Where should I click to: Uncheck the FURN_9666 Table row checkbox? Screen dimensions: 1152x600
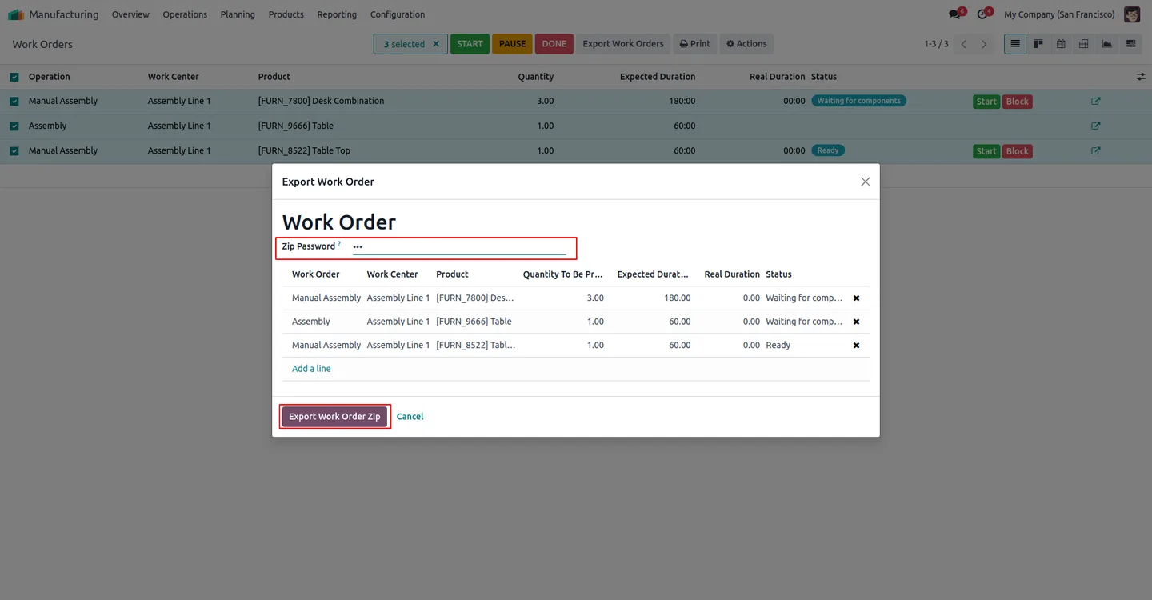pyautogui.click(x=14, y=126)
